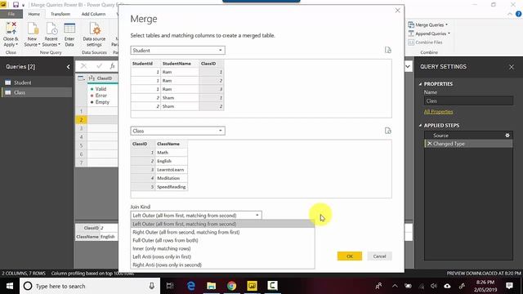Click Cancel in the Merge dialog

point(379,256)
